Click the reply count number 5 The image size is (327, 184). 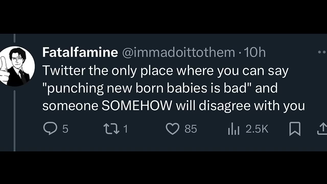(65, 129)
